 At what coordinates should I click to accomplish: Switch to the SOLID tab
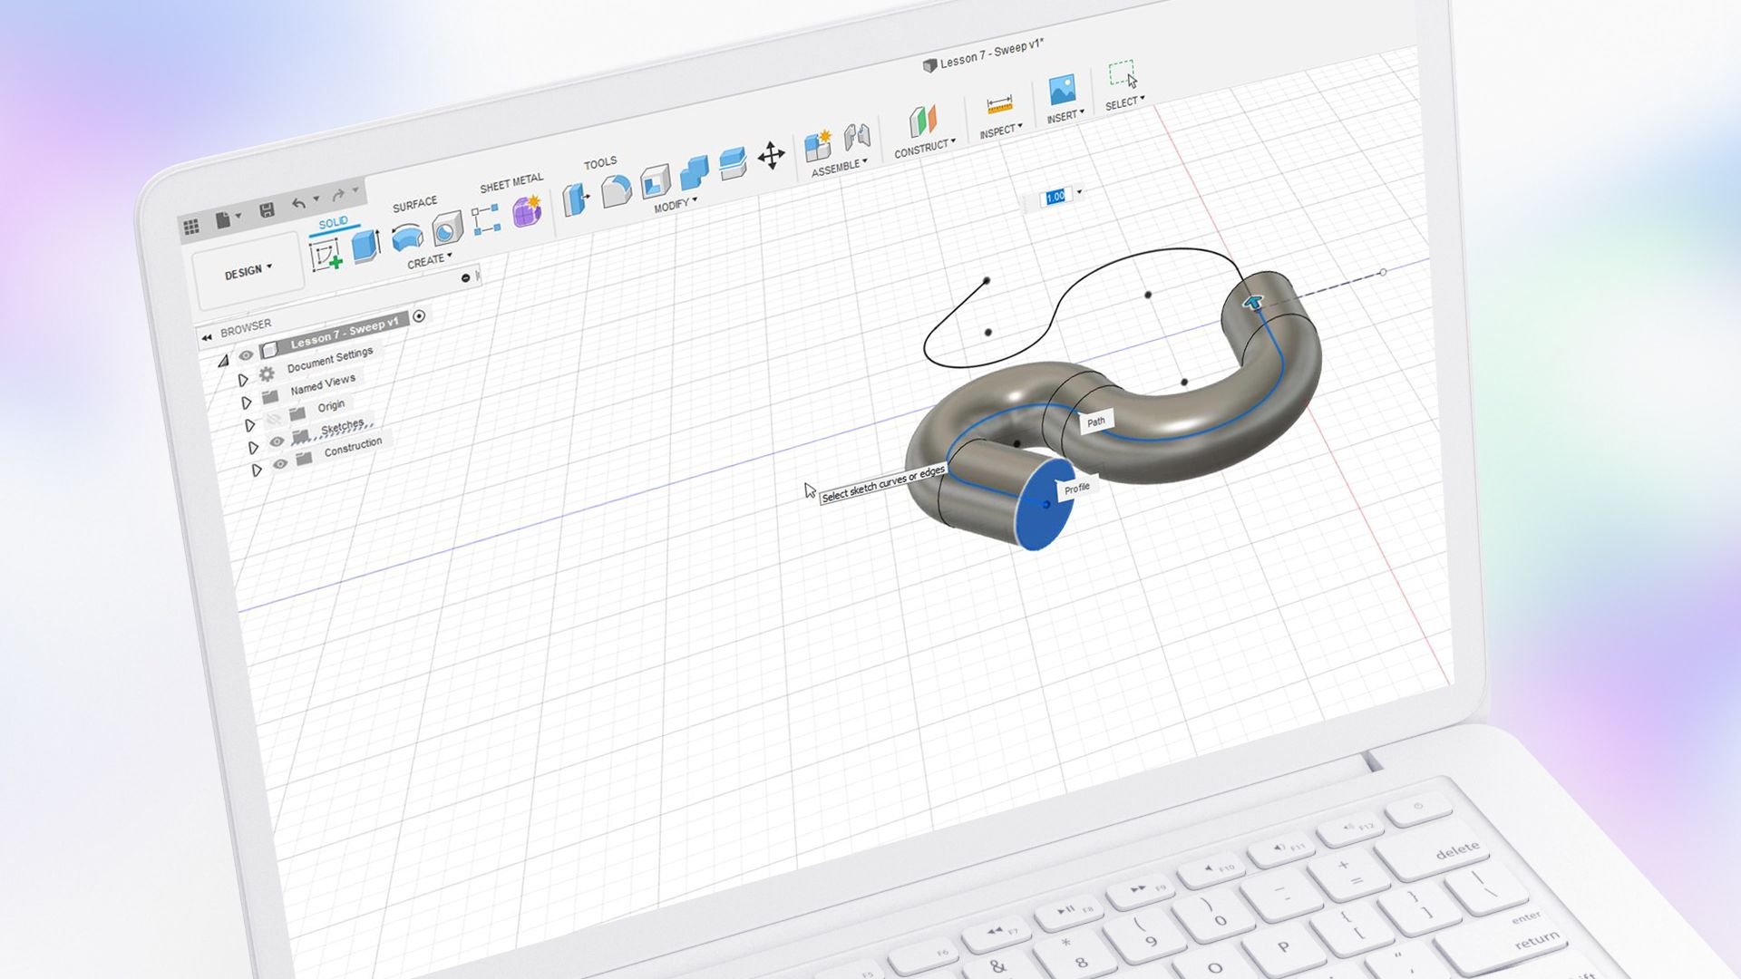(333, 222)
